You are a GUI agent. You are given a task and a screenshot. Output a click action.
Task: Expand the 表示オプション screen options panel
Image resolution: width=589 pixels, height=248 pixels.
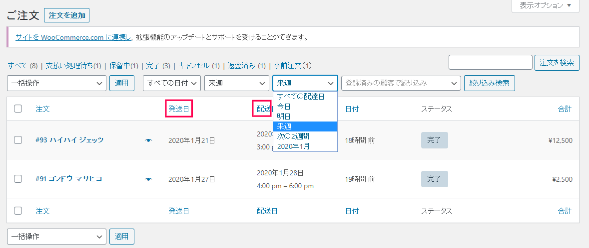click(545, 5)
